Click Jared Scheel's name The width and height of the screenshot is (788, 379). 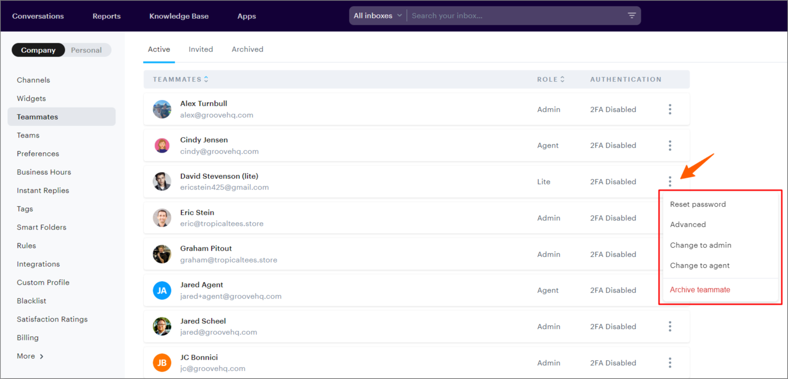point(203,321)
